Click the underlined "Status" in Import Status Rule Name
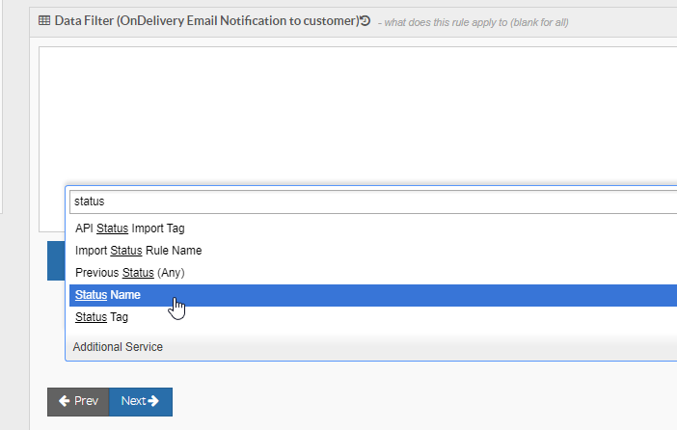677x430 pixels. point(126,251)
